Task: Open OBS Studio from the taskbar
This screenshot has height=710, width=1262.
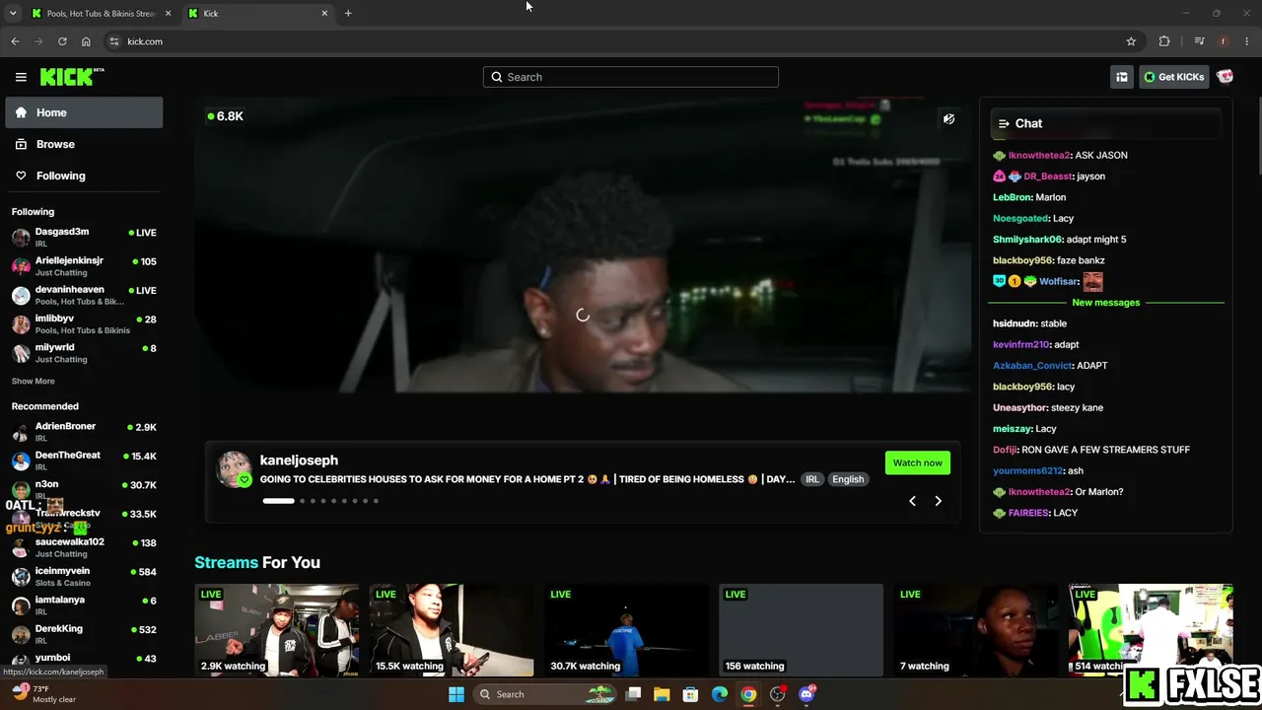Action: (778, 694)
